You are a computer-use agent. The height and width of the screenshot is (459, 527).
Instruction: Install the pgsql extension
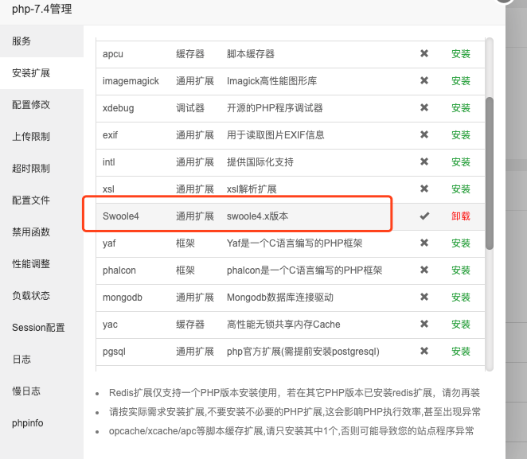[460, 352]
